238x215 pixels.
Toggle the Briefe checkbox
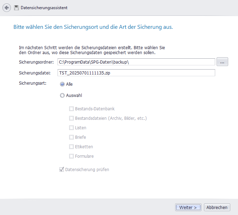click(x=72, y=137)
